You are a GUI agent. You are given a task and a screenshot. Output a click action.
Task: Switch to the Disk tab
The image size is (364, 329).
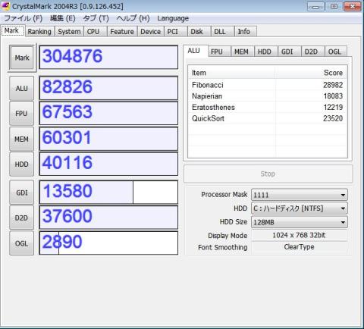pos(199,32)
